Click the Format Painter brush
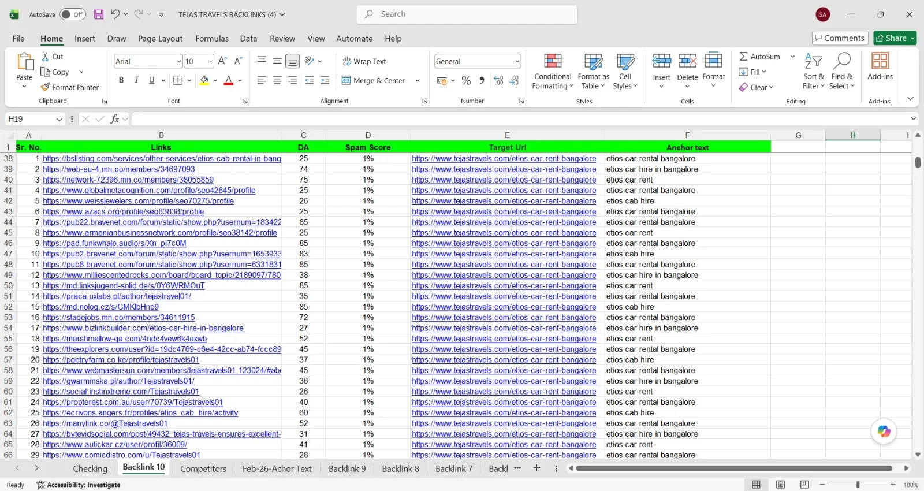The image size is (924, 491). pos(46,87)
